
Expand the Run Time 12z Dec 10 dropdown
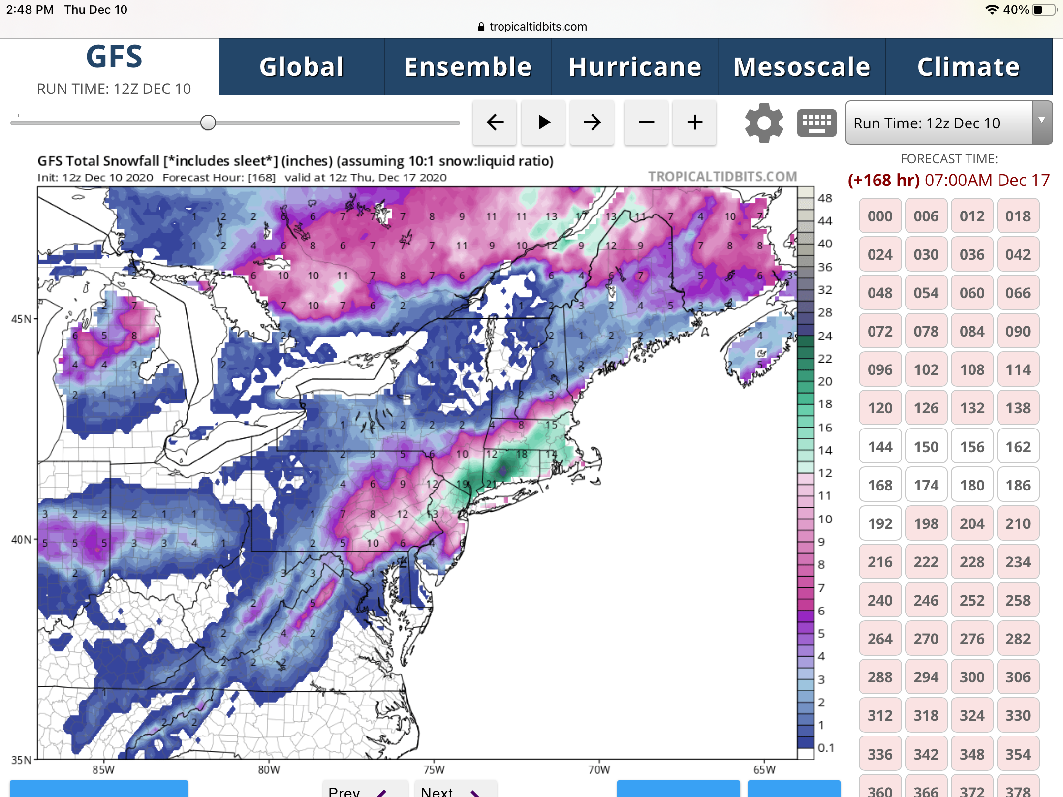pyautogui.click(x=939, y=123)
